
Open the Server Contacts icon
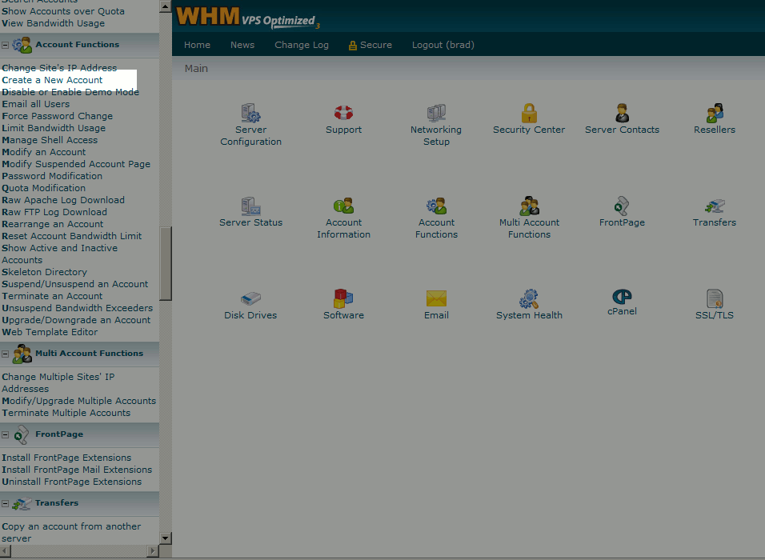(x=622, y=113)
